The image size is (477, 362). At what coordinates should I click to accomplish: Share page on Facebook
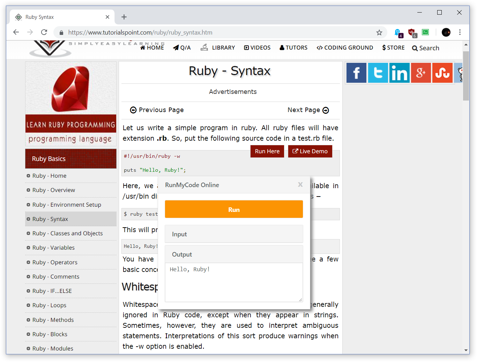pos(356,73)
